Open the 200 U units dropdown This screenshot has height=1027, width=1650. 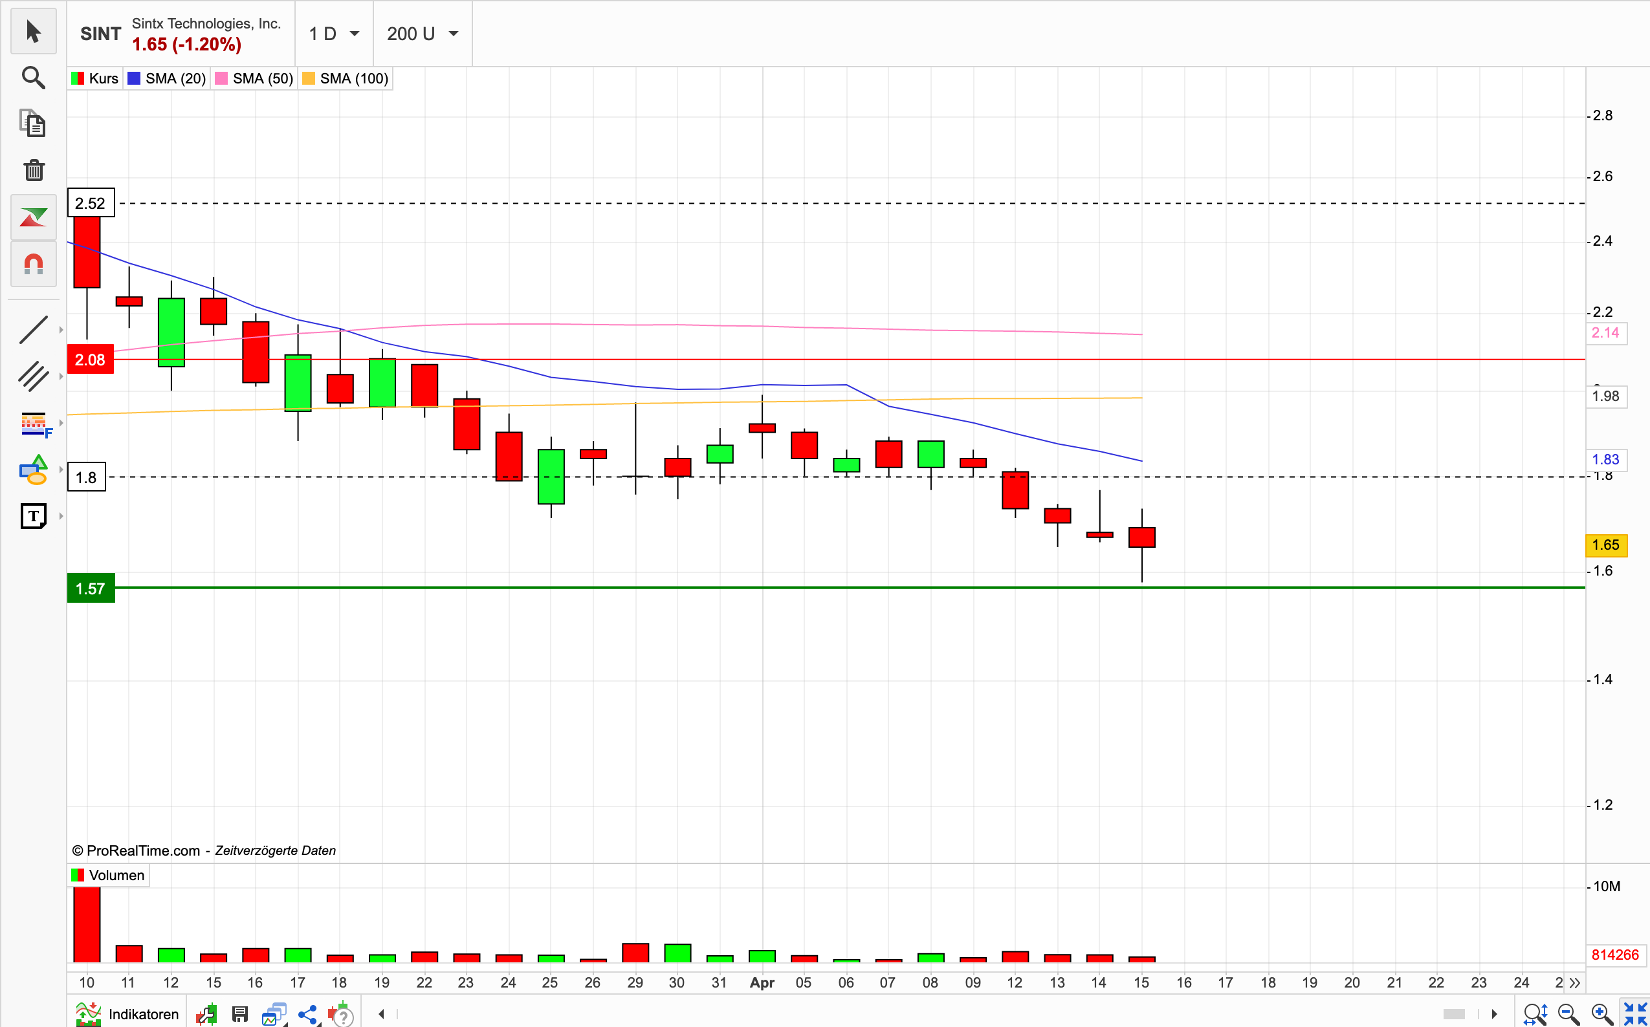tap(422, 33)
